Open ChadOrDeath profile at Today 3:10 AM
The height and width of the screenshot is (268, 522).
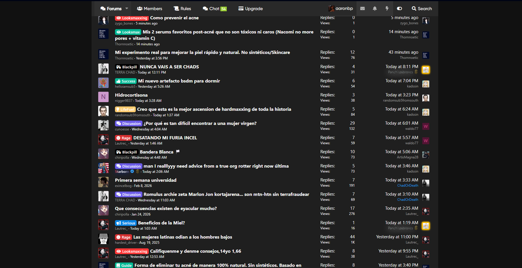pyautogui.click(x=408, y=200)
